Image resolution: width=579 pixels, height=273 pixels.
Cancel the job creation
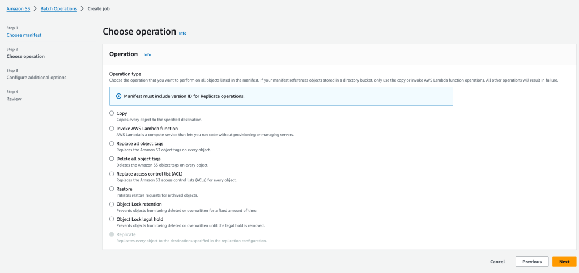[497, 262]
